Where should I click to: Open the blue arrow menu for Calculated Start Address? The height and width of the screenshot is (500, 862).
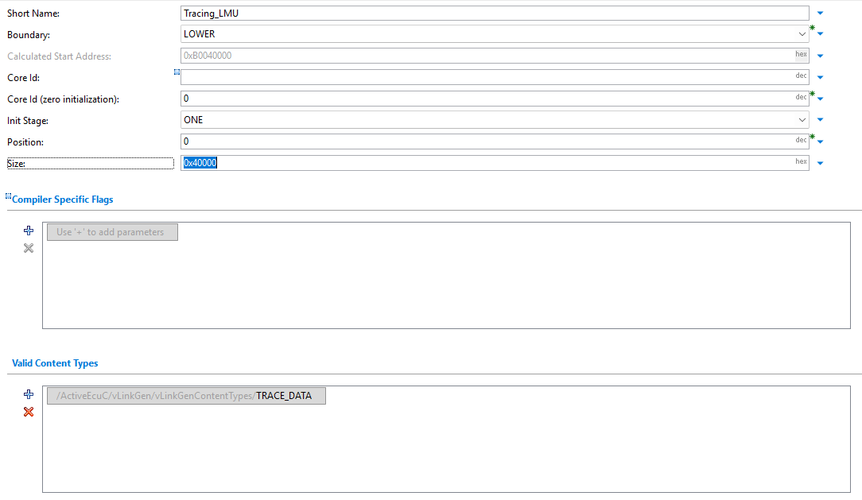[x=820, y=56]
